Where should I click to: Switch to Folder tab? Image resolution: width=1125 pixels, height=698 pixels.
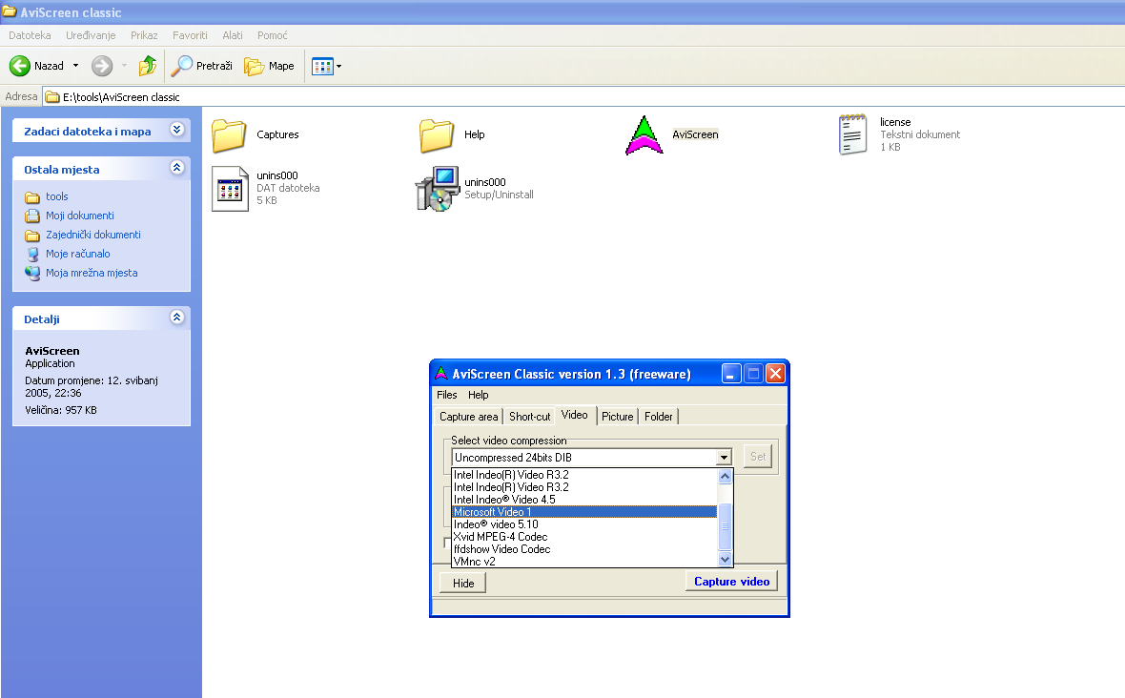click(659, 417)
